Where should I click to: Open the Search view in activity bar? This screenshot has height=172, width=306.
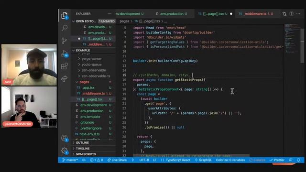[x=65, y=28]
